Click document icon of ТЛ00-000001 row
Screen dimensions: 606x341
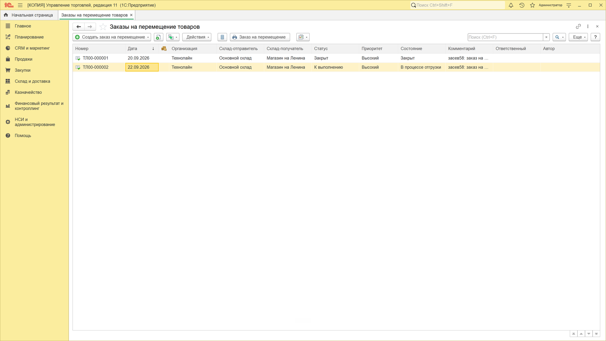pos(78,58)
